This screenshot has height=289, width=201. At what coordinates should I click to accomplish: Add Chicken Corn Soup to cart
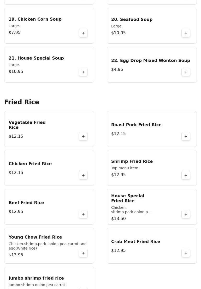pyautogui.click(x=83, y=33)
